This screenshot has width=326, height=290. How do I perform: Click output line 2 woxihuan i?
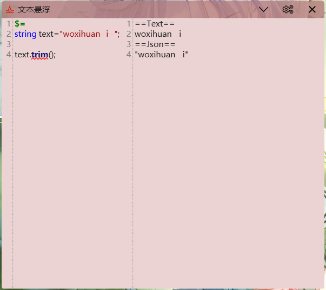pyautogui.click(x=158, y=34)
